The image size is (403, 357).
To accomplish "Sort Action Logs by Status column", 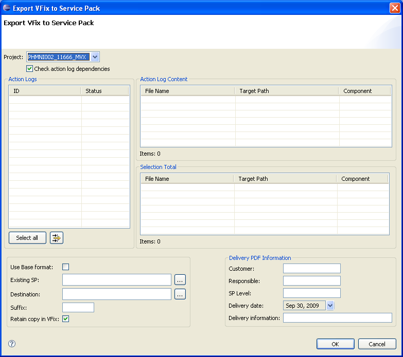I will (x=104, y=91).
